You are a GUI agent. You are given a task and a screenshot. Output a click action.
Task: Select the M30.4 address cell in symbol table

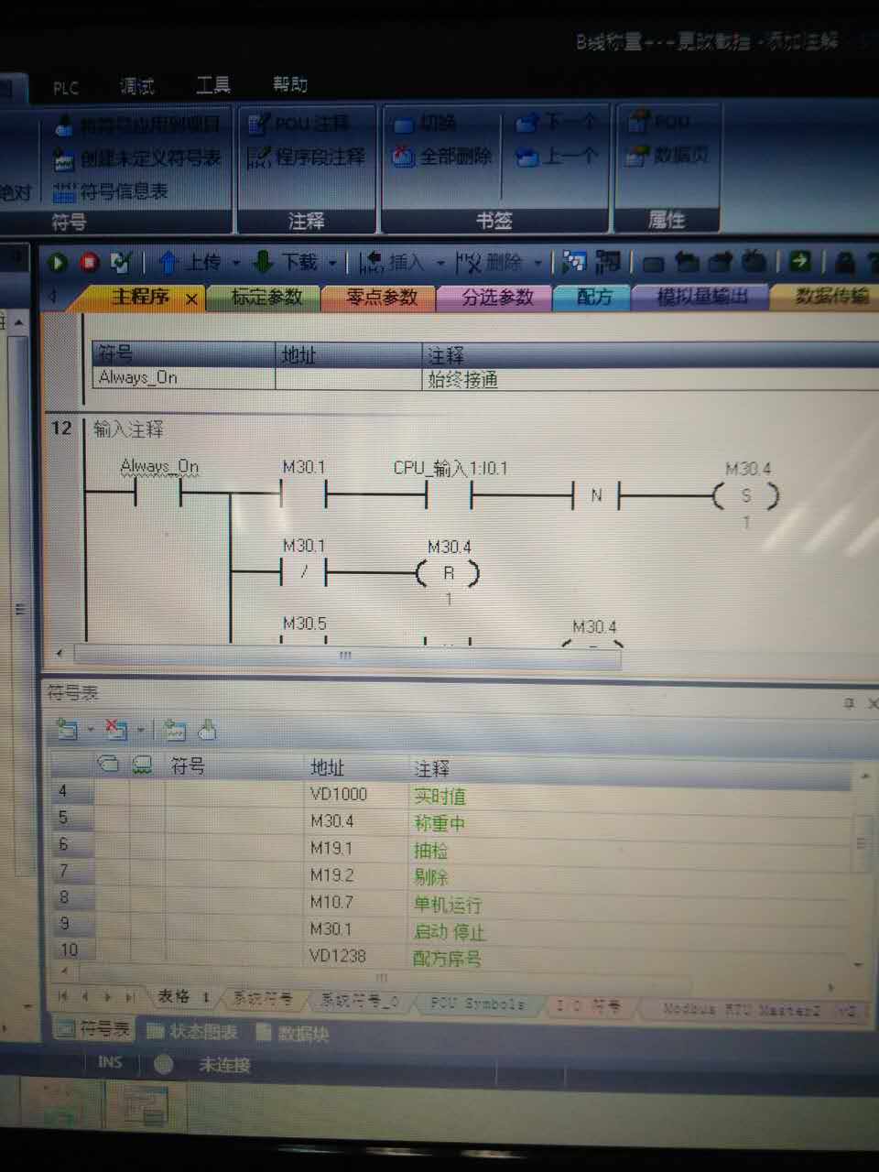coord(332,821)
